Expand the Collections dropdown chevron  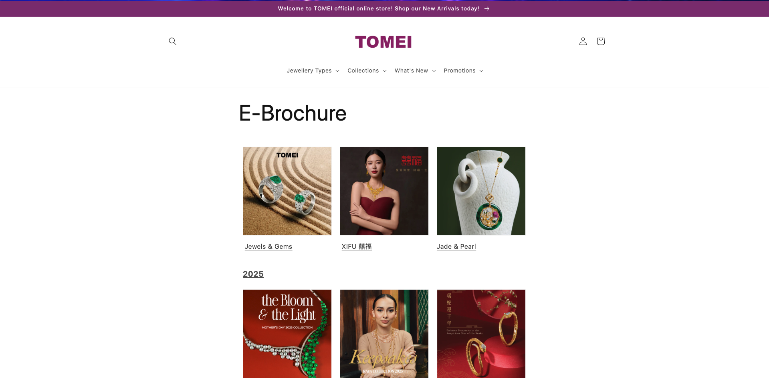click(x=385, y=71)
